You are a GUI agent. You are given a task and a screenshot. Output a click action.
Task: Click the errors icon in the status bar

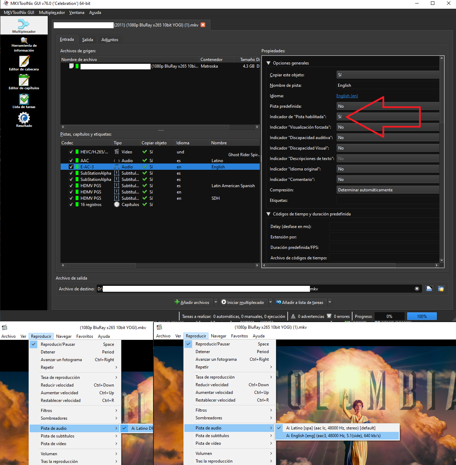coord(329,316)
